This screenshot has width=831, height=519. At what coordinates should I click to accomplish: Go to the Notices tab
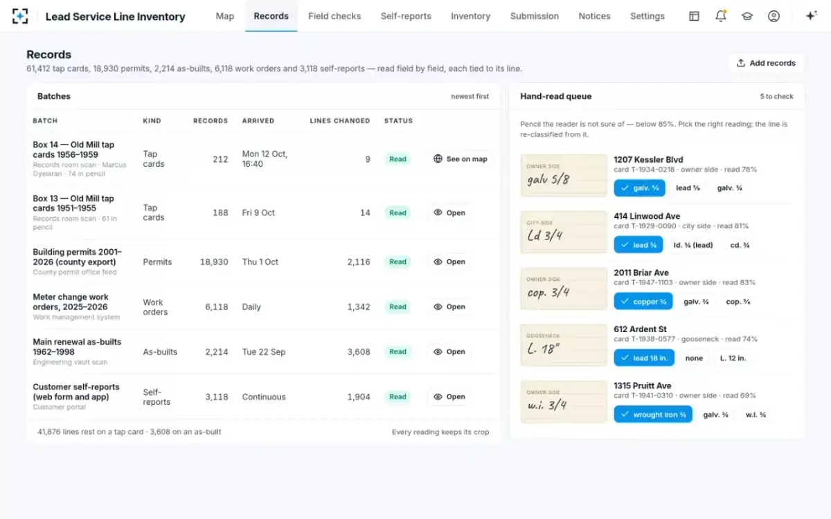[594, 16]
